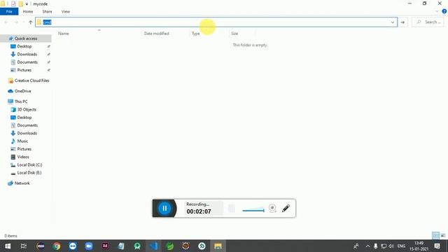The height and width of the screenshot is (252, 448).
Task: Select This PC in navigation pane
Action: click(21, 101)
